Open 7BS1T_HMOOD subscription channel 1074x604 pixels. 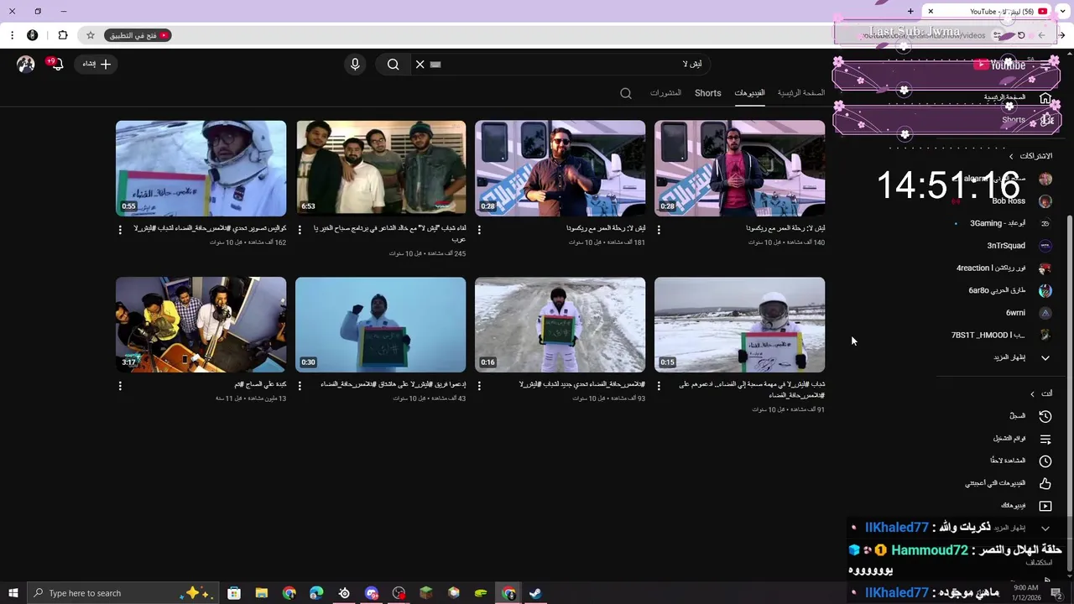(x=988, y=336)
